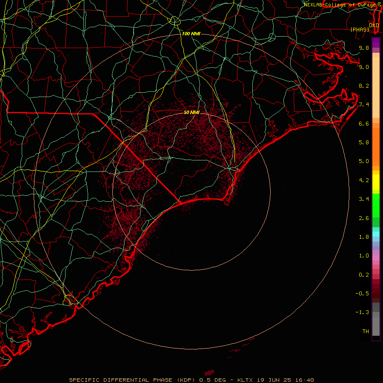Pick the purple top band of the color bar
This screenshot has width=383, height=383.
376,43
